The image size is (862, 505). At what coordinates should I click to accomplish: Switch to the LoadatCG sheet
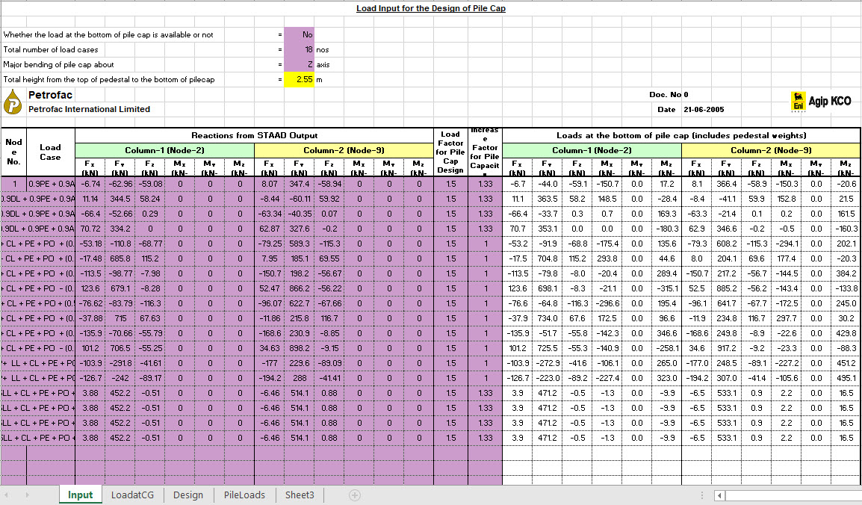pyautogui.click(x=133, y=495)
